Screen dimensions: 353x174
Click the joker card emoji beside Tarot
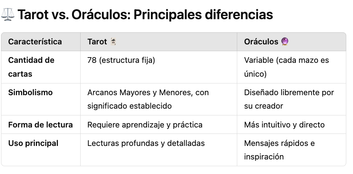coord(113,42)
